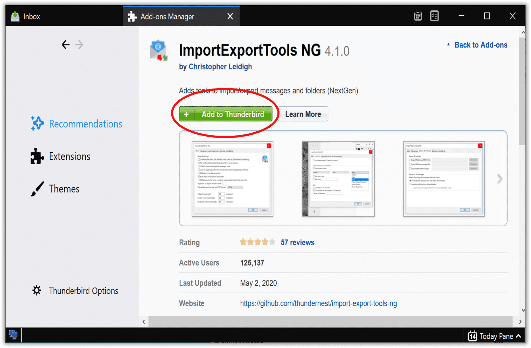
Task: Click vertical scrollbar down arrow
Action: tap(523, 310)
